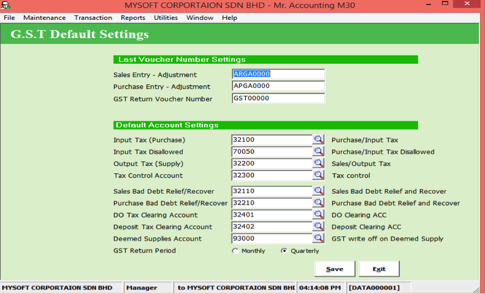Image resolution: width=485 pixels, height=294 pixels.
Task: Focus the GST Return Voucher Number field
Action: (x=278, y=99)
